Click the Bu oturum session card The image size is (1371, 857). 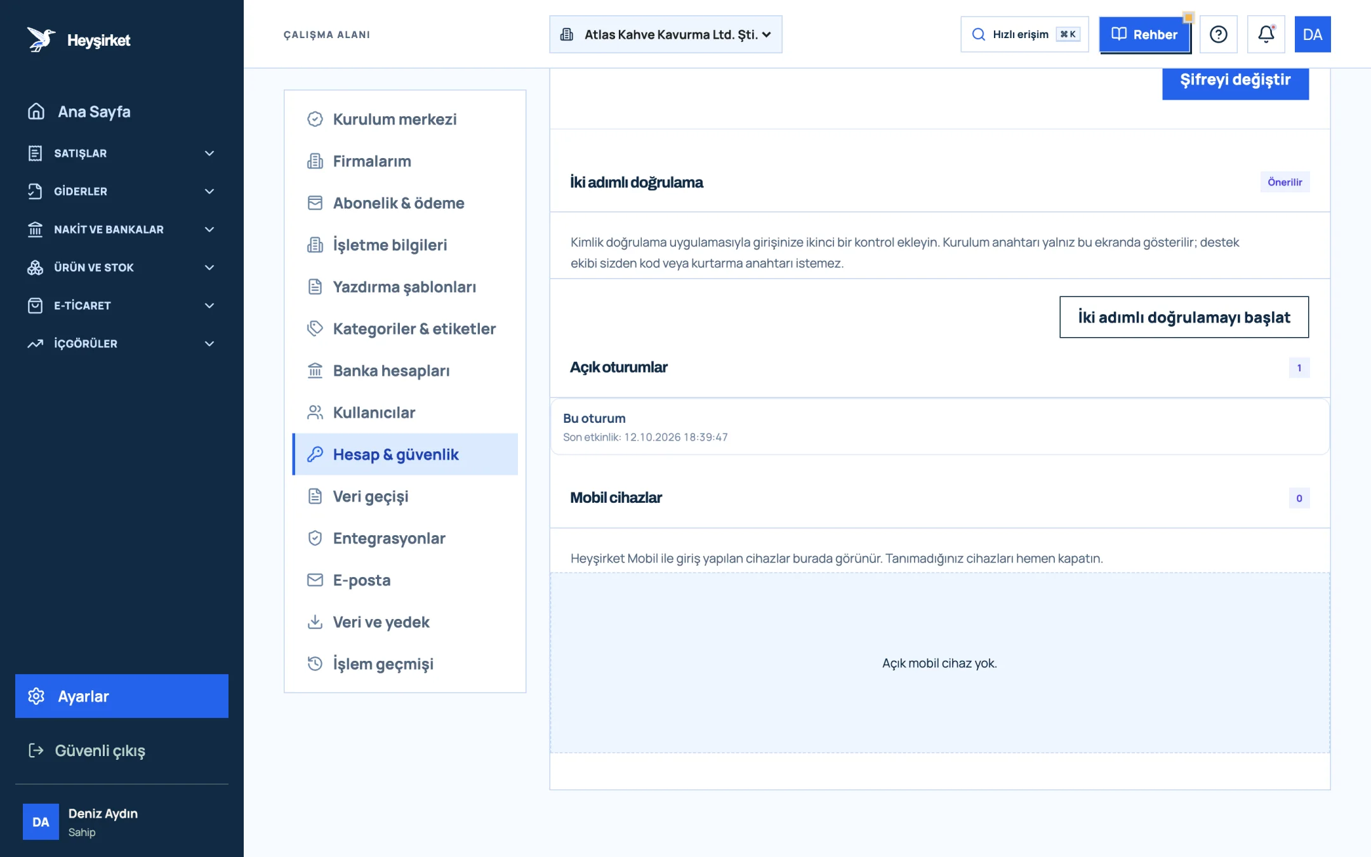pos(939,427)
